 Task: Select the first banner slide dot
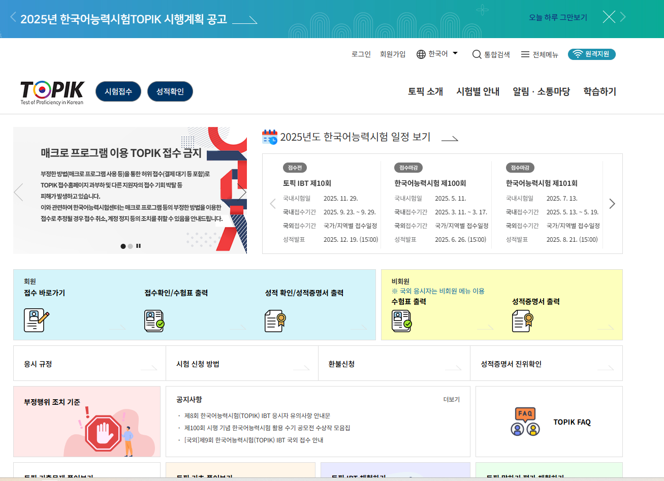[123, 246]
